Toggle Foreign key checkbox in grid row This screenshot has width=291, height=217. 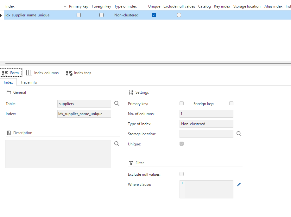102,15
